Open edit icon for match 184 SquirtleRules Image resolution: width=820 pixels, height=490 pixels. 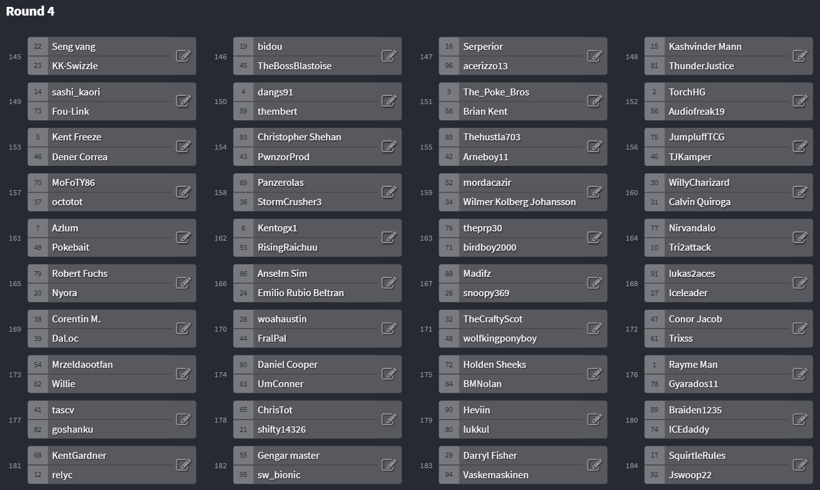tap(800, 465)
